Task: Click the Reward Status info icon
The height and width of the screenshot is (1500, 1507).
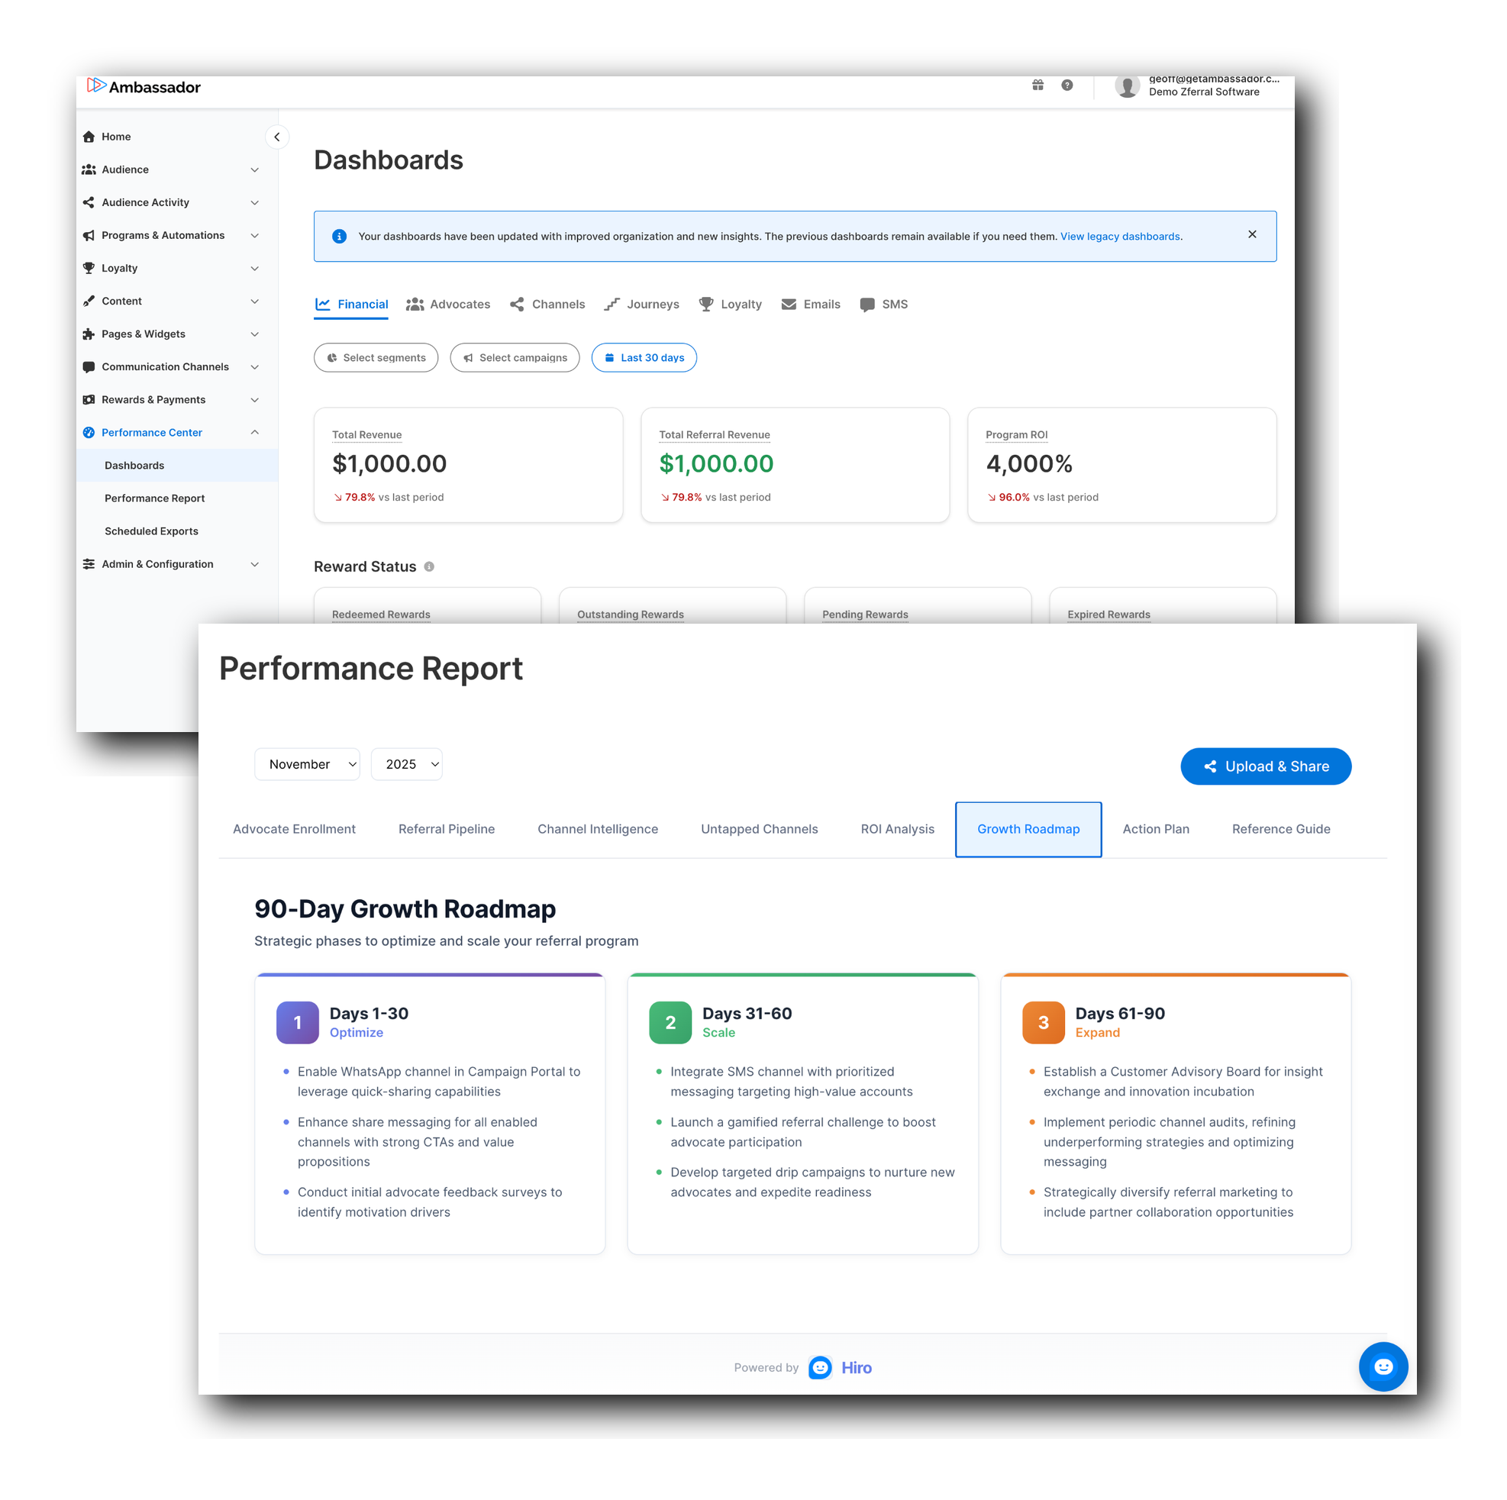Action: coord(429,567)
